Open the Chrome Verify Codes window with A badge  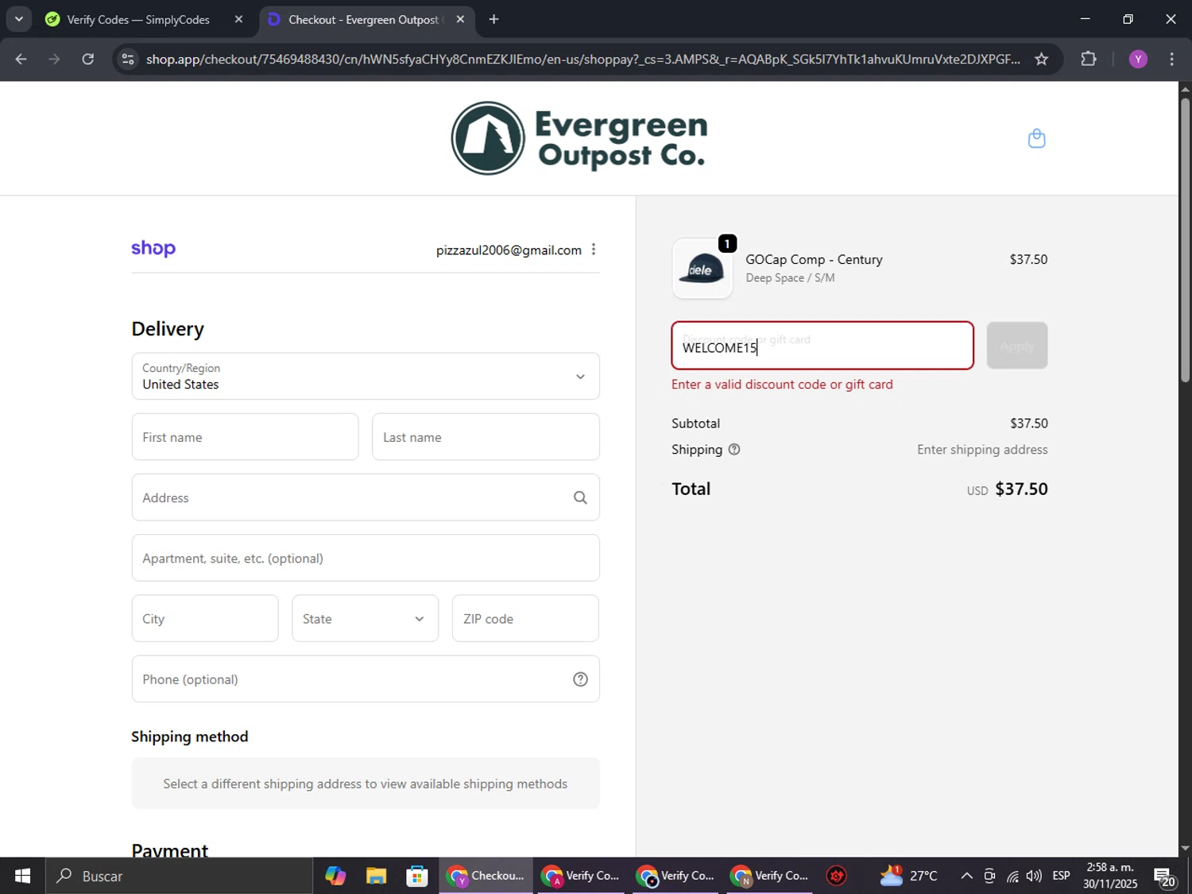click(x=581, y=876)
